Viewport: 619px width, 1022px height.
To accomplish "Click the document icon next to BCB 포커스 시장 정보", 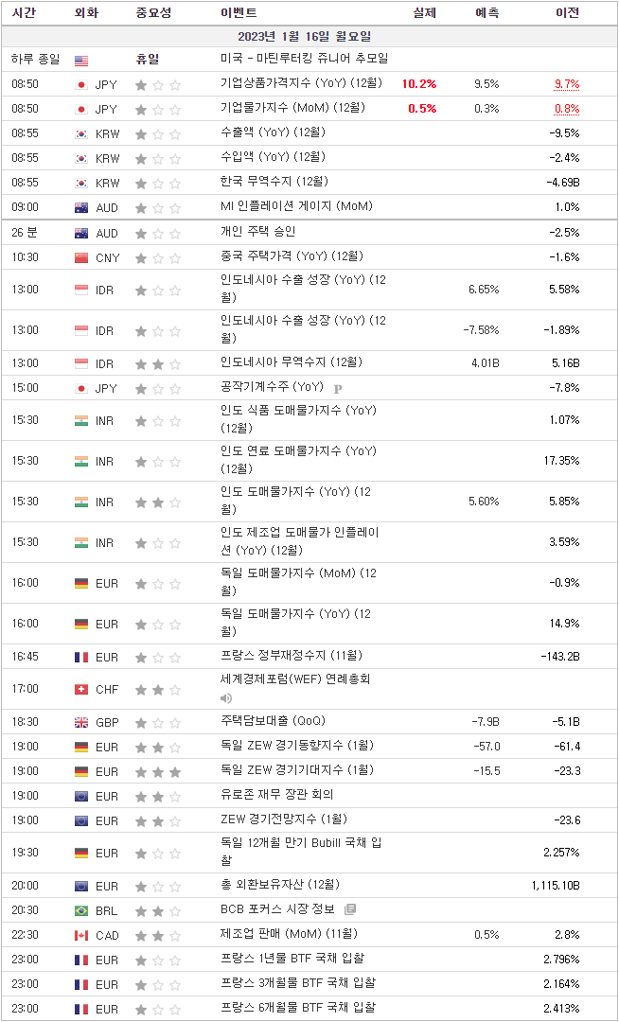I will click(x=350, y=909).
